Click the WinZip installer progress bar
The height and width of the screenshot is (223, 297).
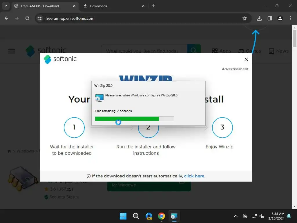(x=134, y=119)
